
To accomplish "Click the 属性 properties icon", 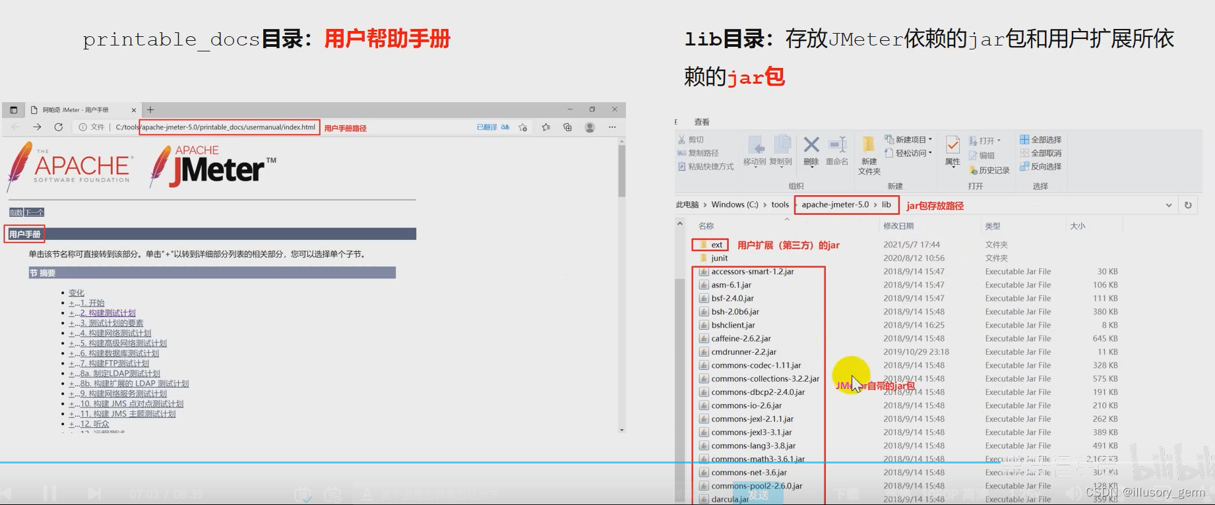I will point(952,144).
